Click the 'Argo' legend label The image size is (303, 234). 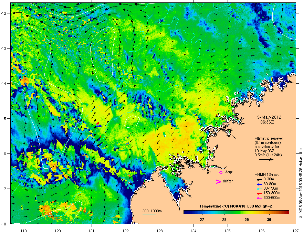coord(229,172)
